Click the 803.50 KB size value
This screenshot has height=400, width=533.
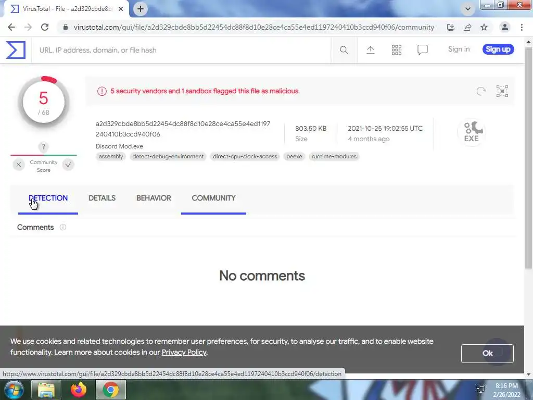(311, 129)
